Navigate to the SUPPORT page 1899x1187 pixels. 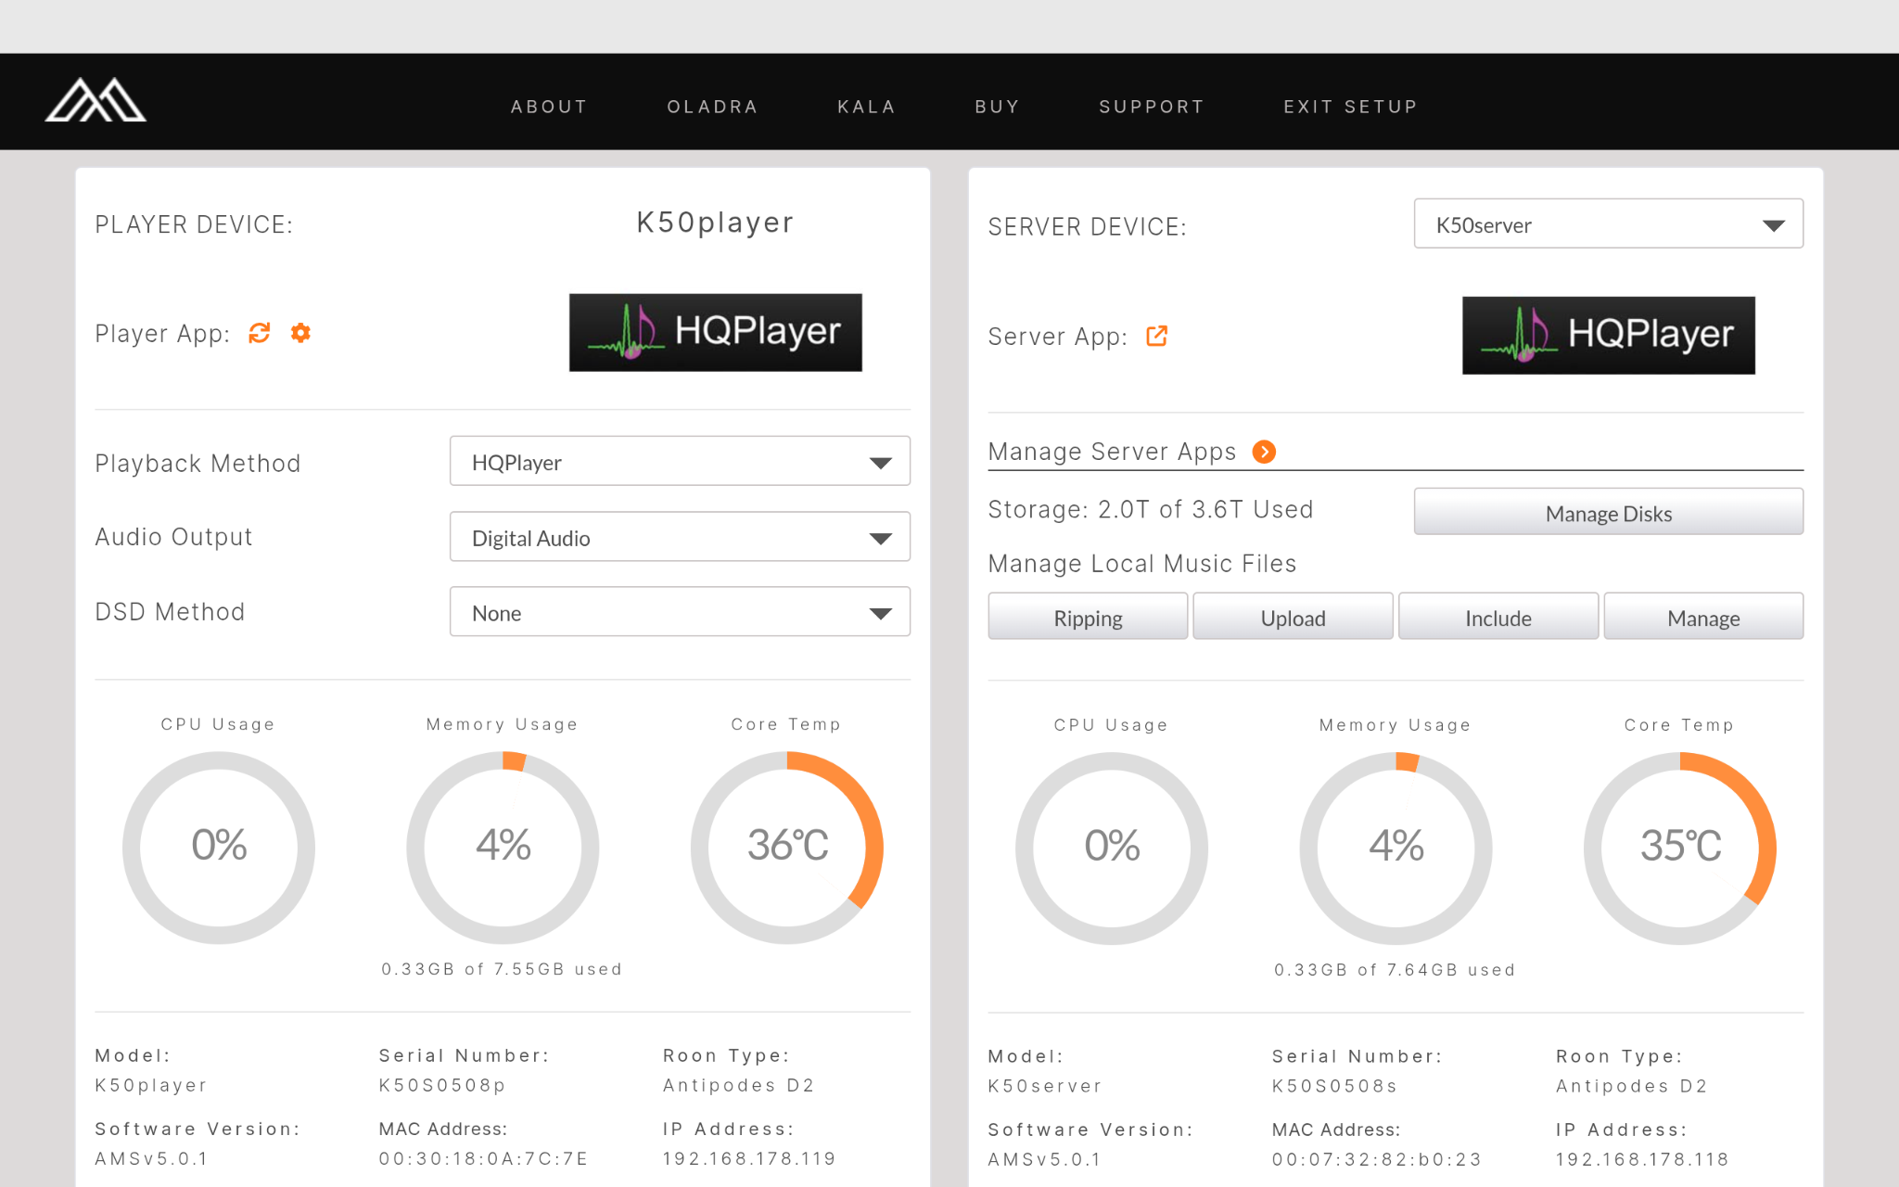(1151, 107)
